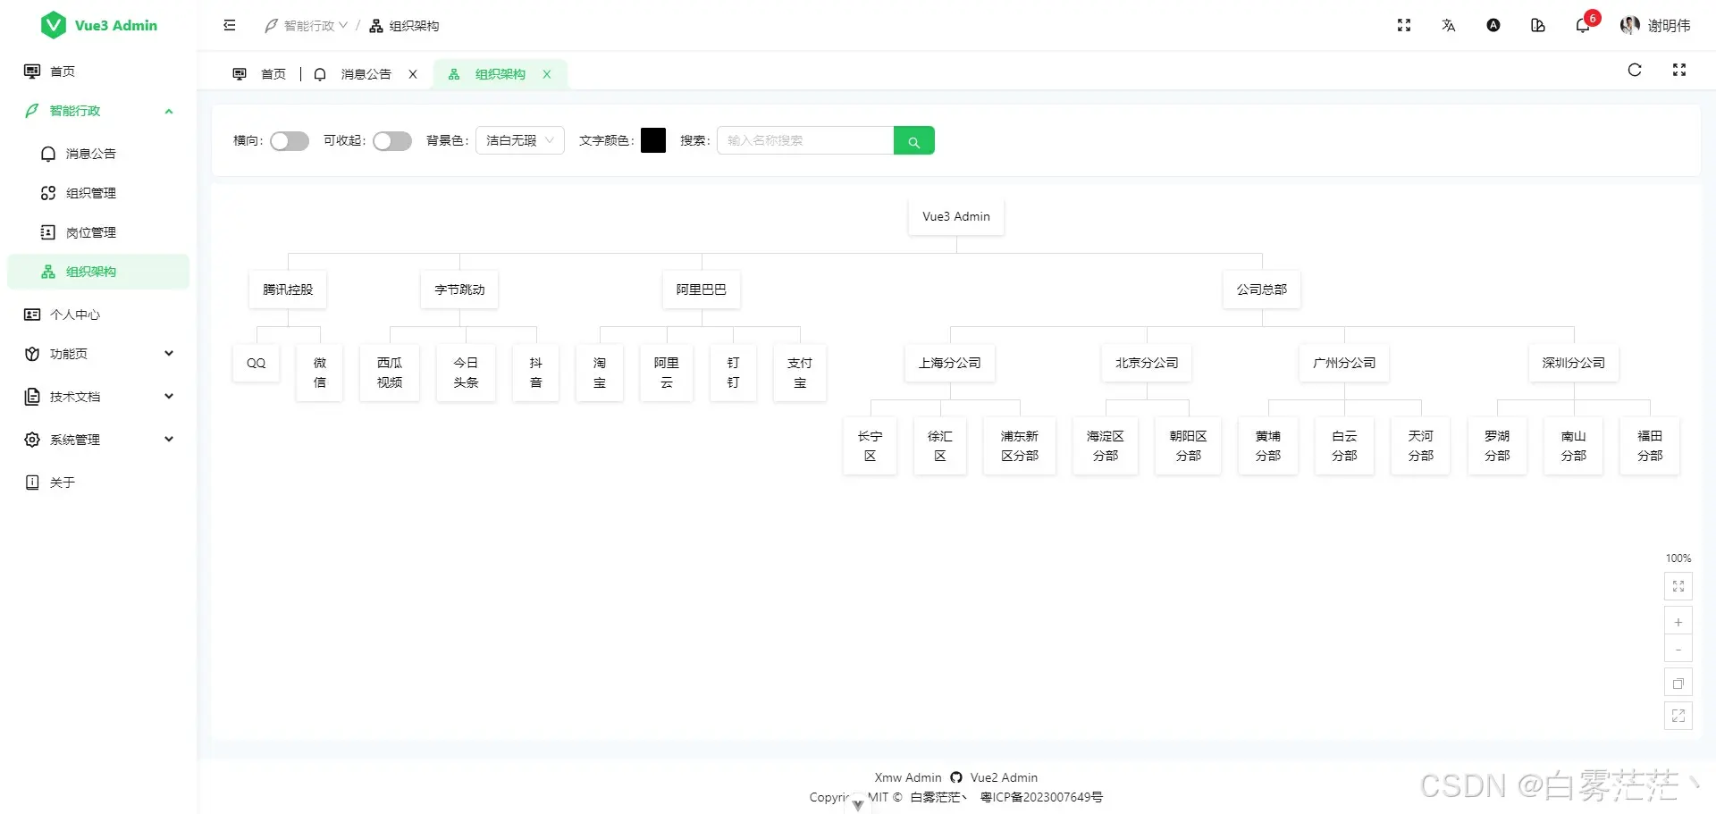
Task: Select the 阿里巴巴 org node
Action: 702,290
